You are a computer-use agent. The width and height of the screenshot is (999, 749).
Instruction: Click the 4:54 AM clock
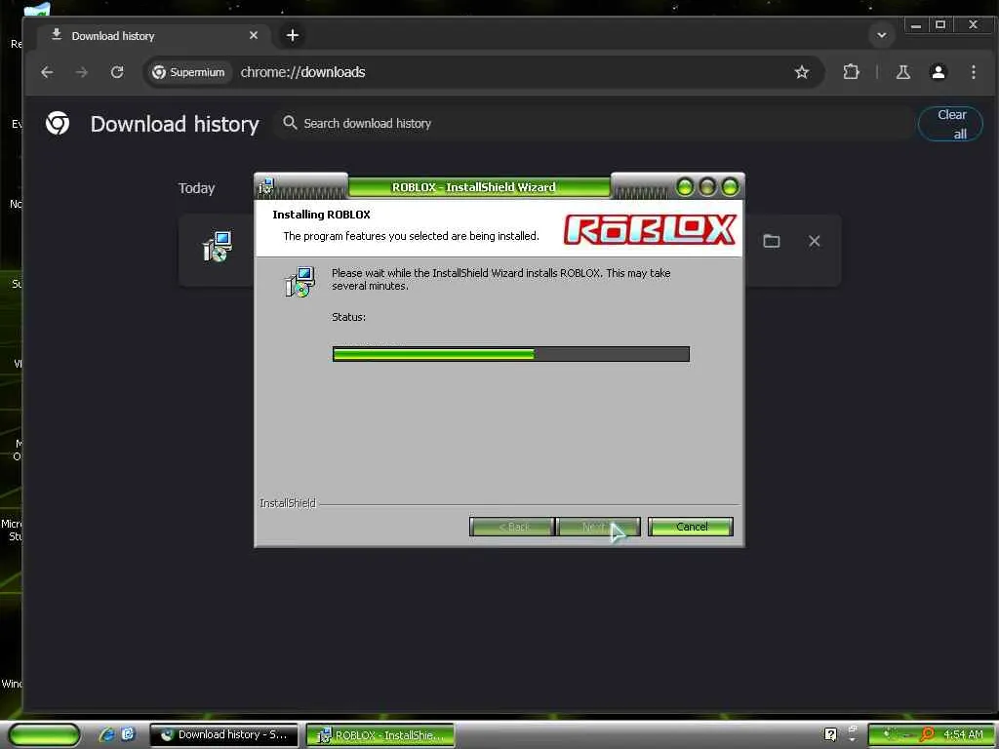click(x=963, y=734)
